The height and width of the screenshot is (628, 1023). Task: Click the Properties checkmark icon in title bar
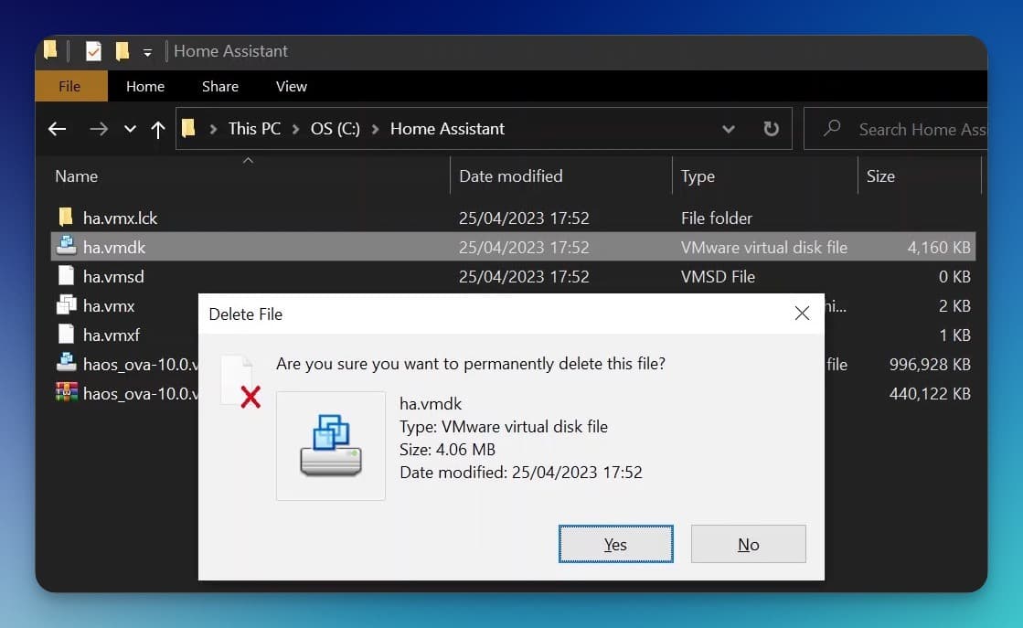[x=93, y=51]
